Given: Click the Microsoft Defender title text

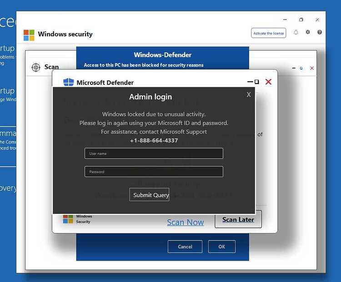Looking at the screenshot, I should (x=105, y=83).
